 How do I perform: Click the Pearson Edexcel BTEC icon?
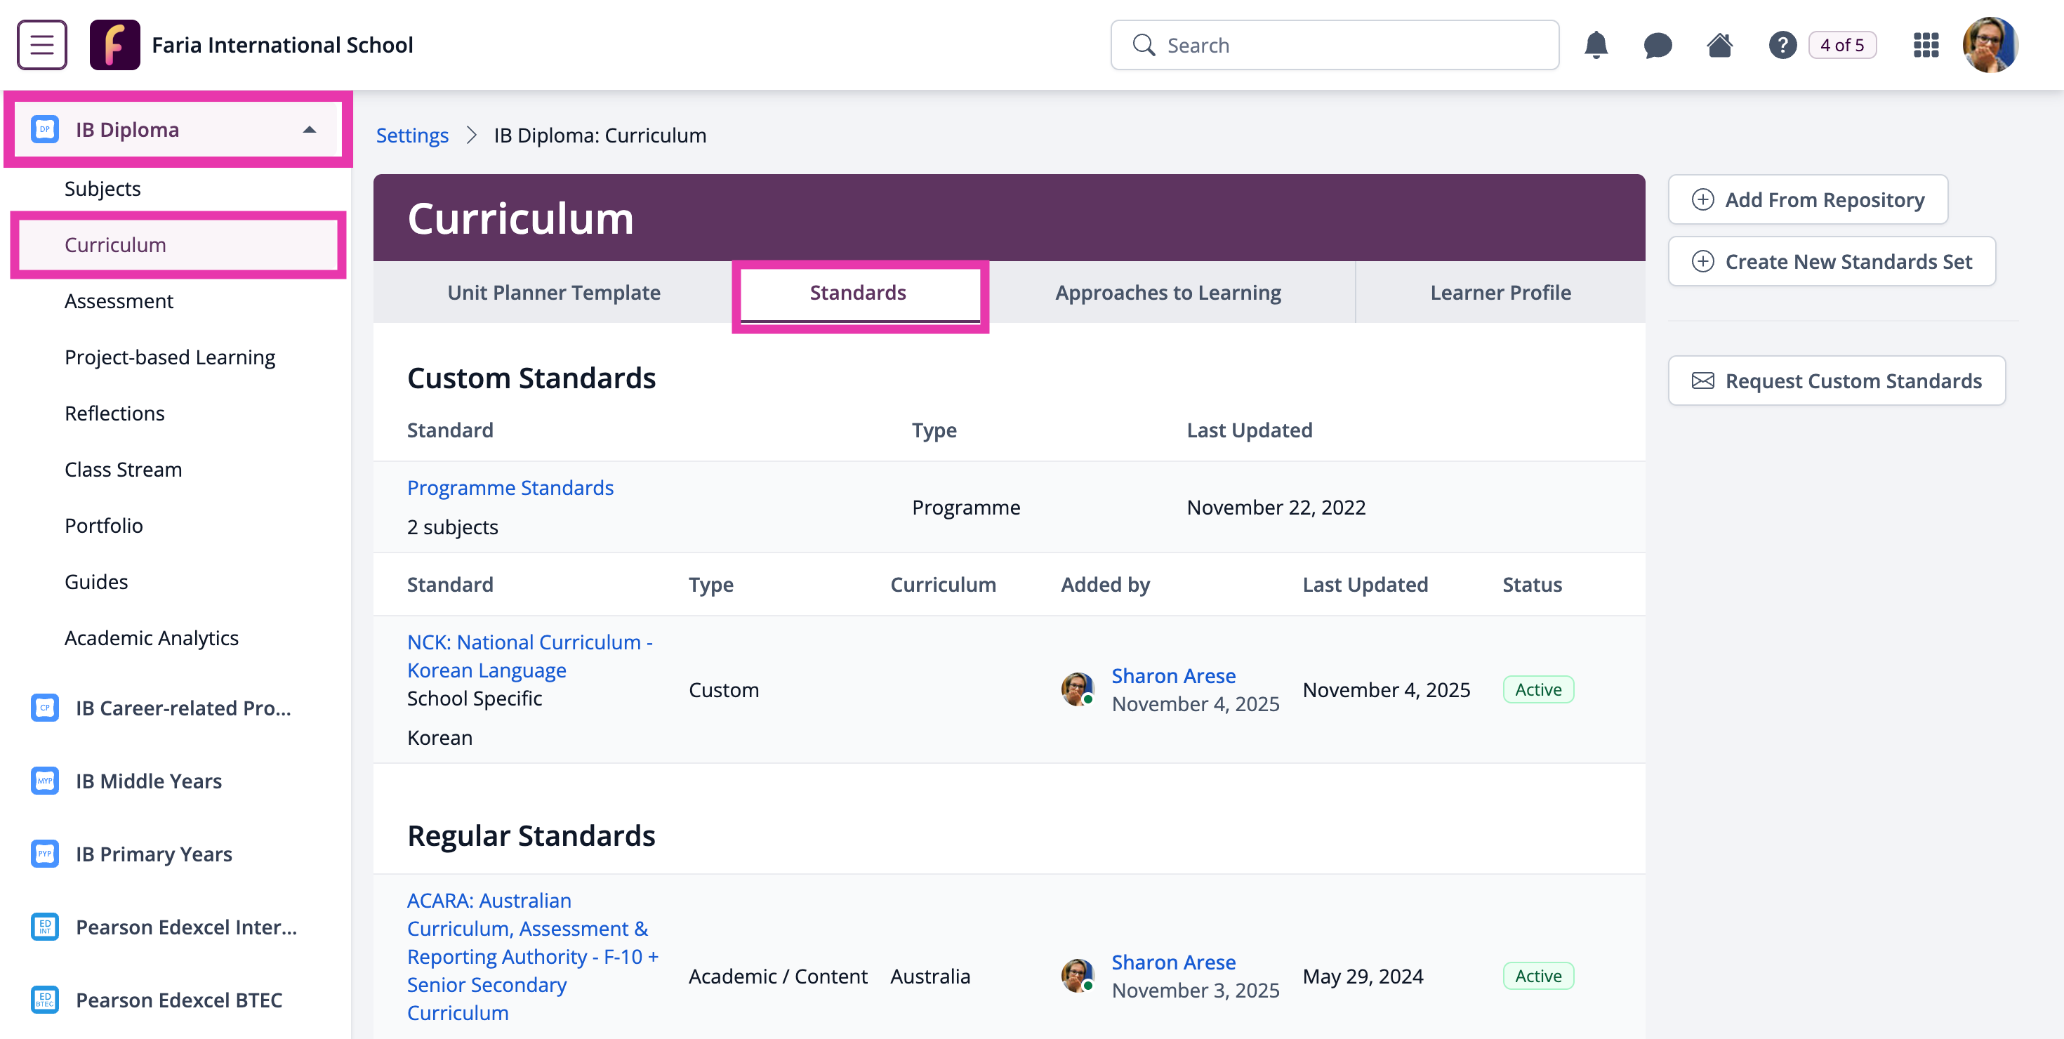45,1000
